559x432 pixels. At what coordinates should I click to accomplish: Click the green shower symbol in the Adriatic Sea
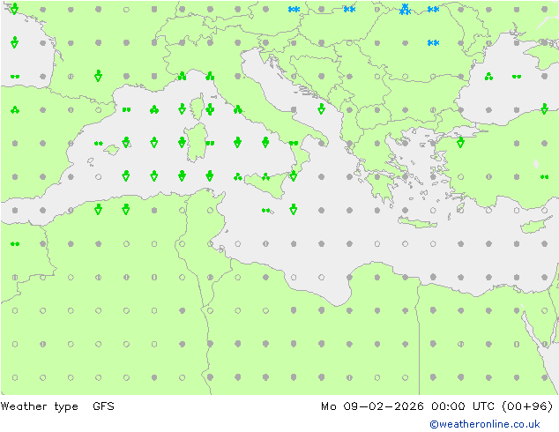321,108
